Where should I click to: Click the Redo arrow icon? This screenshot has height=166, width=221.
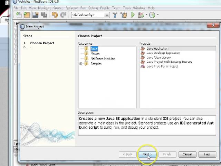[63, 15]
